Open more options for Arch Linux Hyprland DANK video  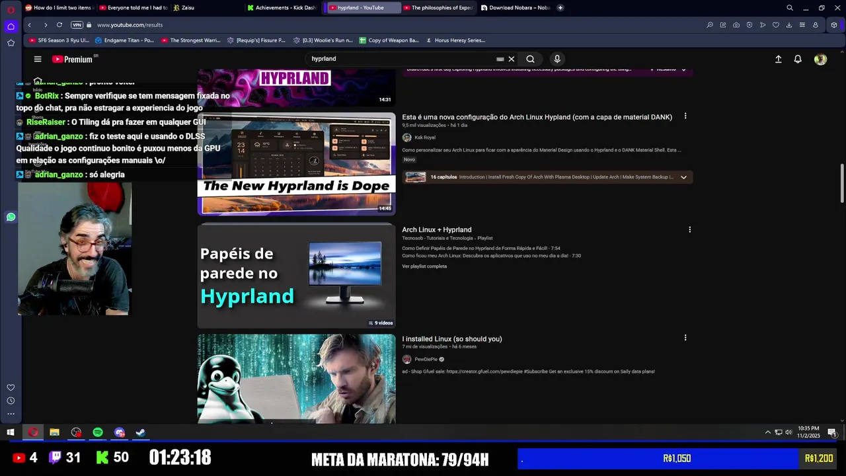click(685, 116)
